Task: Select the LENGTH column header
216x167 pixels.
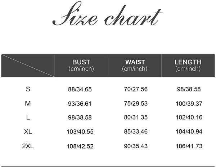Action: [188, 65]
